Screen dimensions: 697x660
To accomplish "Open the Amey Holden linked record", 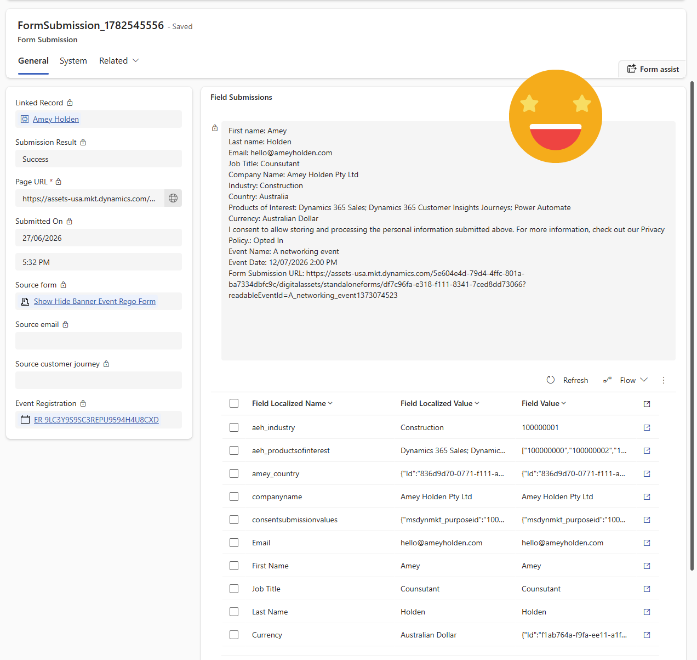I will tap(56, 119).
